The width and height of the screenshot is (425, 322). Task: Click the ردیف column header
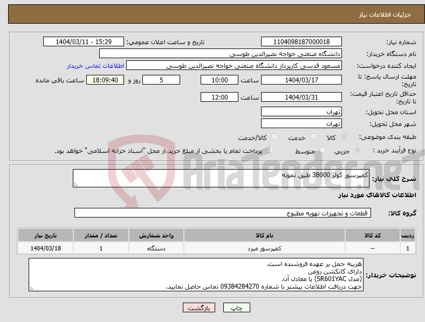[x=408, y=235]
